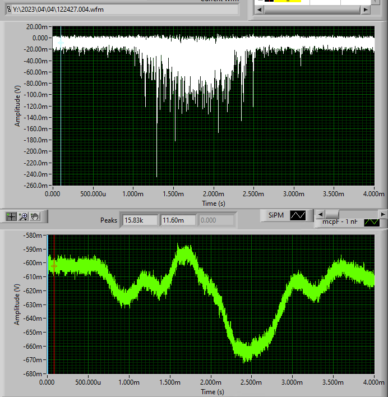This screenshot has height=397, width=388.
Task: Click lower graph Y-axis label -580m
Action: 33,236
